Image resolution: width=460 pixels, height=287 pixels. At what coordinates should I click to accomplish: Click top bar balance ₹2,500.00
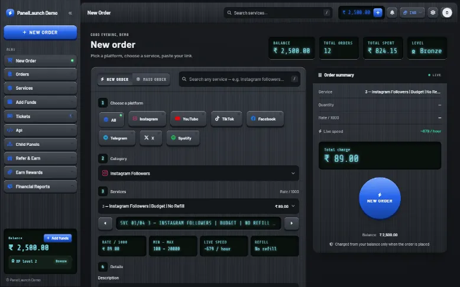(357, 12)
